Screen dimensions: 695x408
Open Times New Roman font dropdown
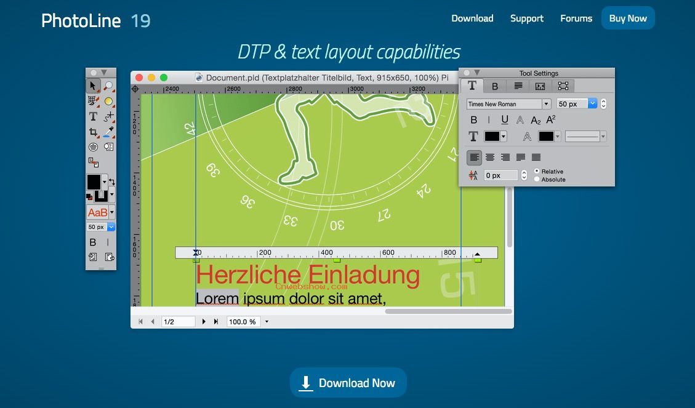[546, 103]
